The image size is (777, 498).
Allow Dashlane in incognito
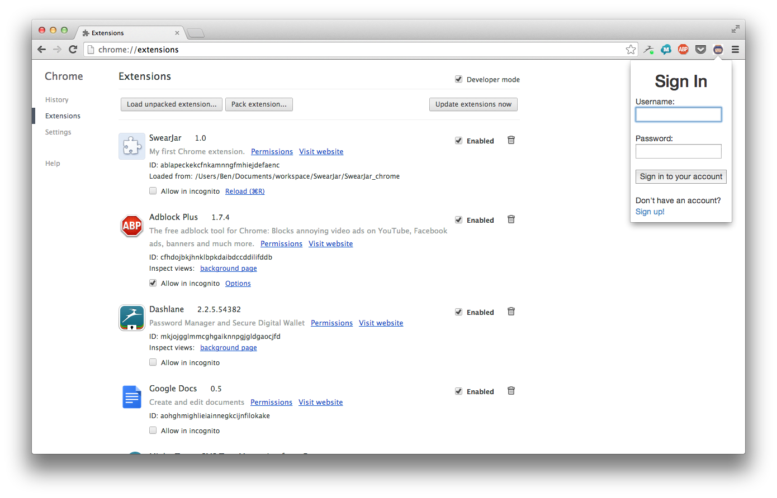click(153, 362)
